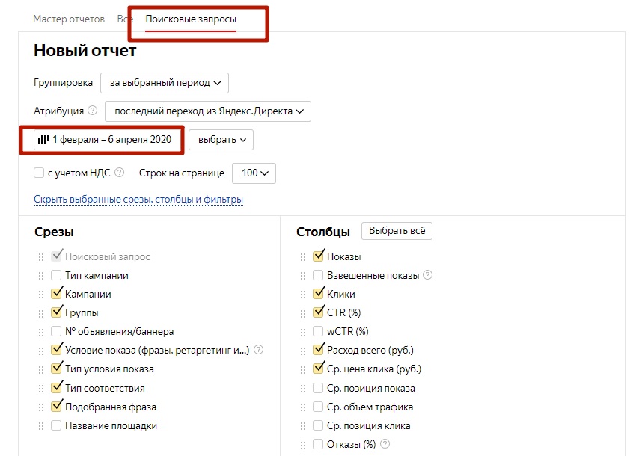Click help icon next to Отказы (%)

click(385, 444)
